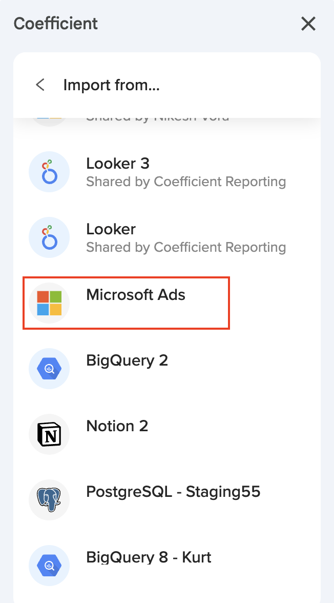This screenshot has height=603, width=334.
Task: Click the Notion 2 logo icon
Action: tap(49, 434)
